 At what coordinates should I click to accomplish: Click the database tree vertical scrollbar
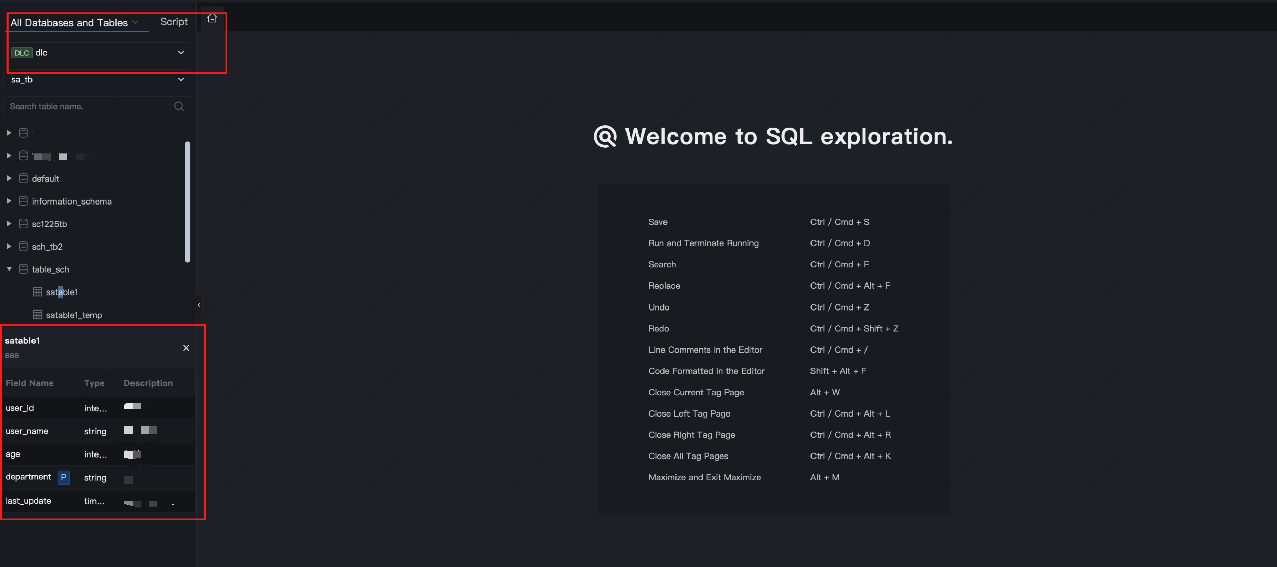(x=187, y=201)
